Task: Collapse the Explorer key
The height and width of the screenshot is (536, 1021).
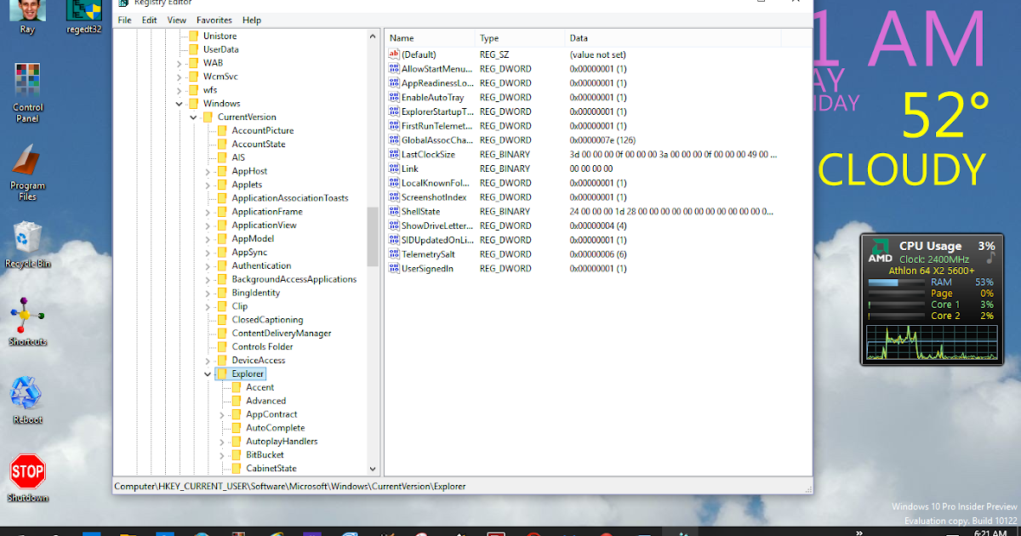Action: tap(208, 373)
